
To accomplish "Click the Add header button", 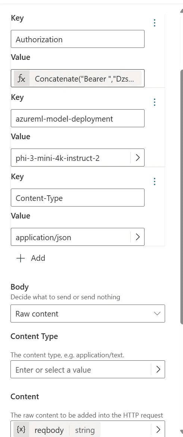I will pos(31,258).
